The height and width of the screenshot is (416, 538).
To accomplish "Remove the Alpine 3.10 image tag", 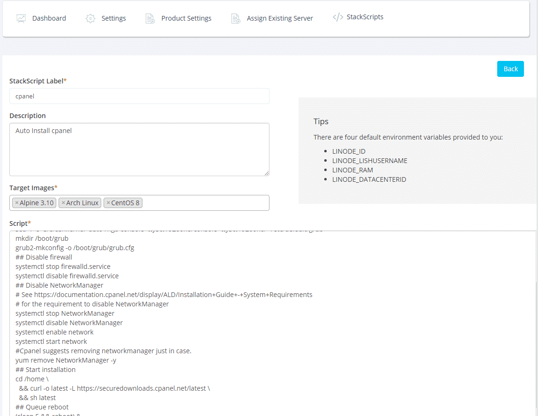I will (17, 203).
